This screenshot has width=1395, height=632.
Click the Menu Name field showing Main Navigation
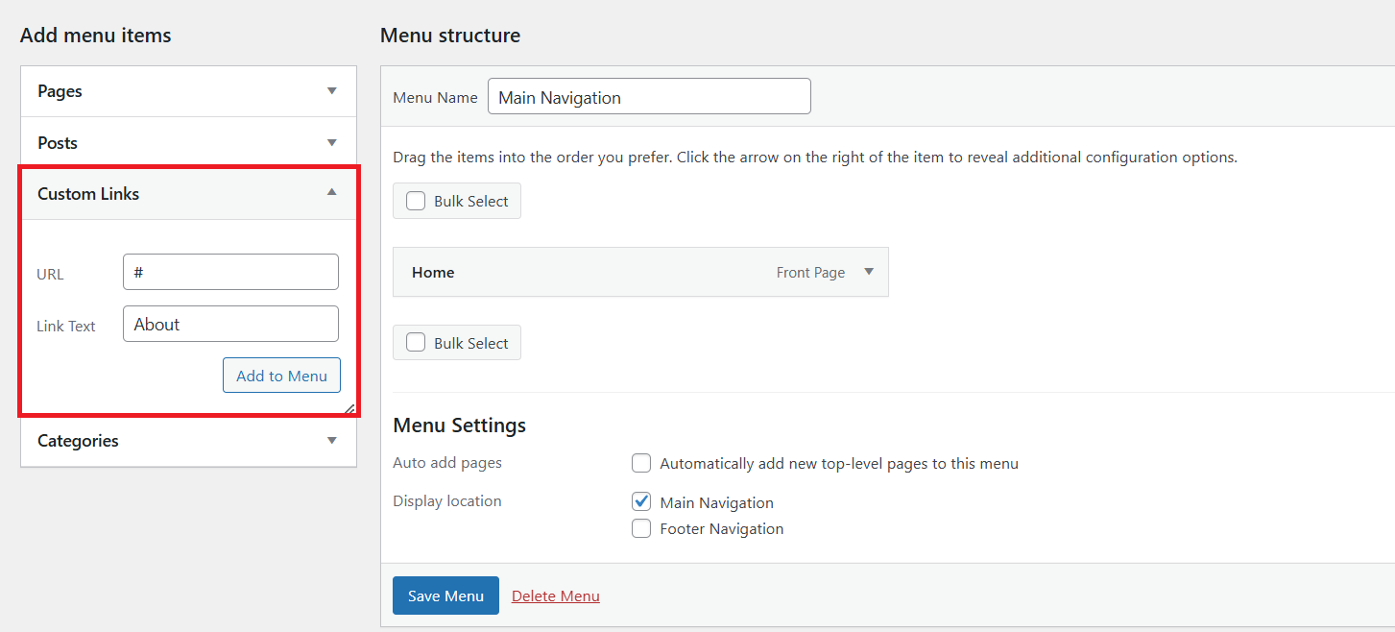point(649,96)
